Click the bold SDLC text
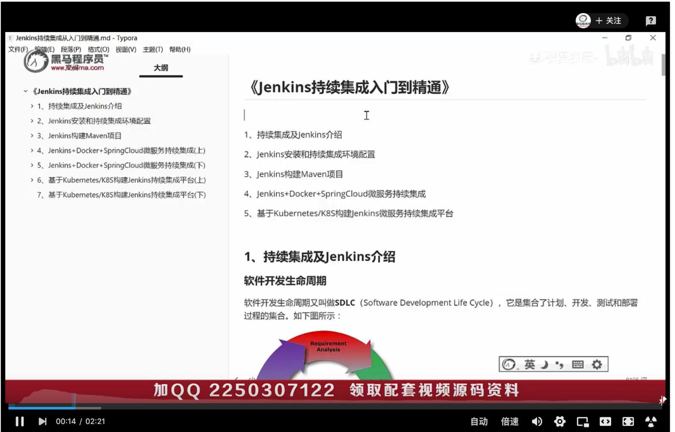The width and height of the screenshot is (675, 432). (345, 303)
